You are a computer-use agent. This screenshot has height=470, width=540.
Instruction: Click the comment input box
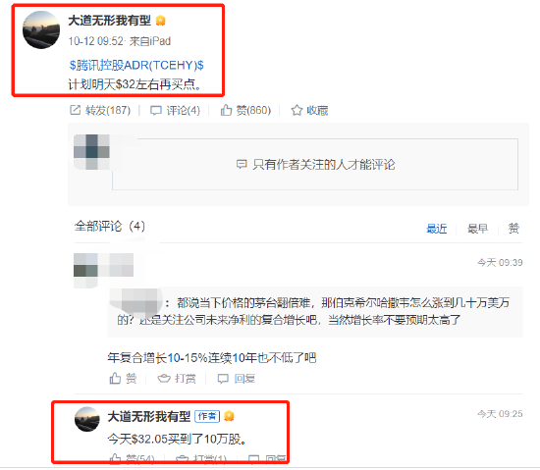coord(315,164)
